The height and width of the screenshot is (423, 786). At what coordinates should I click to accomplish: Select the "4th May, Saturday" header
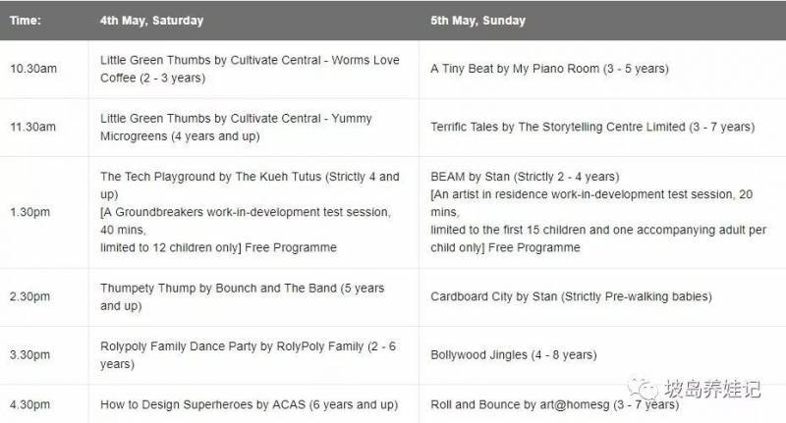[x=150, y=20]
